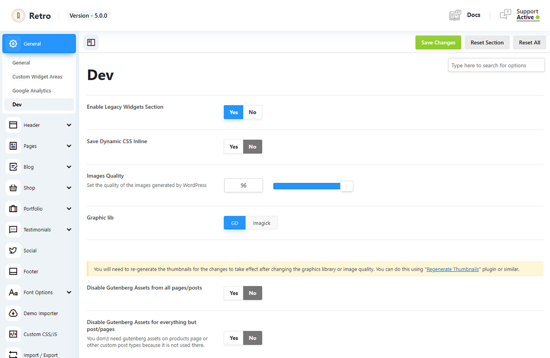This screenshot has height=358, width=550.
Task: Expand the Header menu chevron
Action: pos(69,125)
